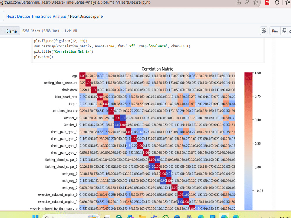Click the grid-plus app icon in address bar
This screenshot has height=218, width=291.
pos(239,2)
